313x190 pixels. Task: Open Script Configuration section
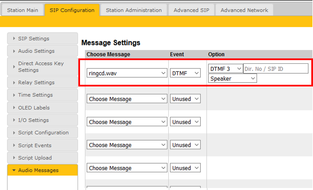(42, 133)
